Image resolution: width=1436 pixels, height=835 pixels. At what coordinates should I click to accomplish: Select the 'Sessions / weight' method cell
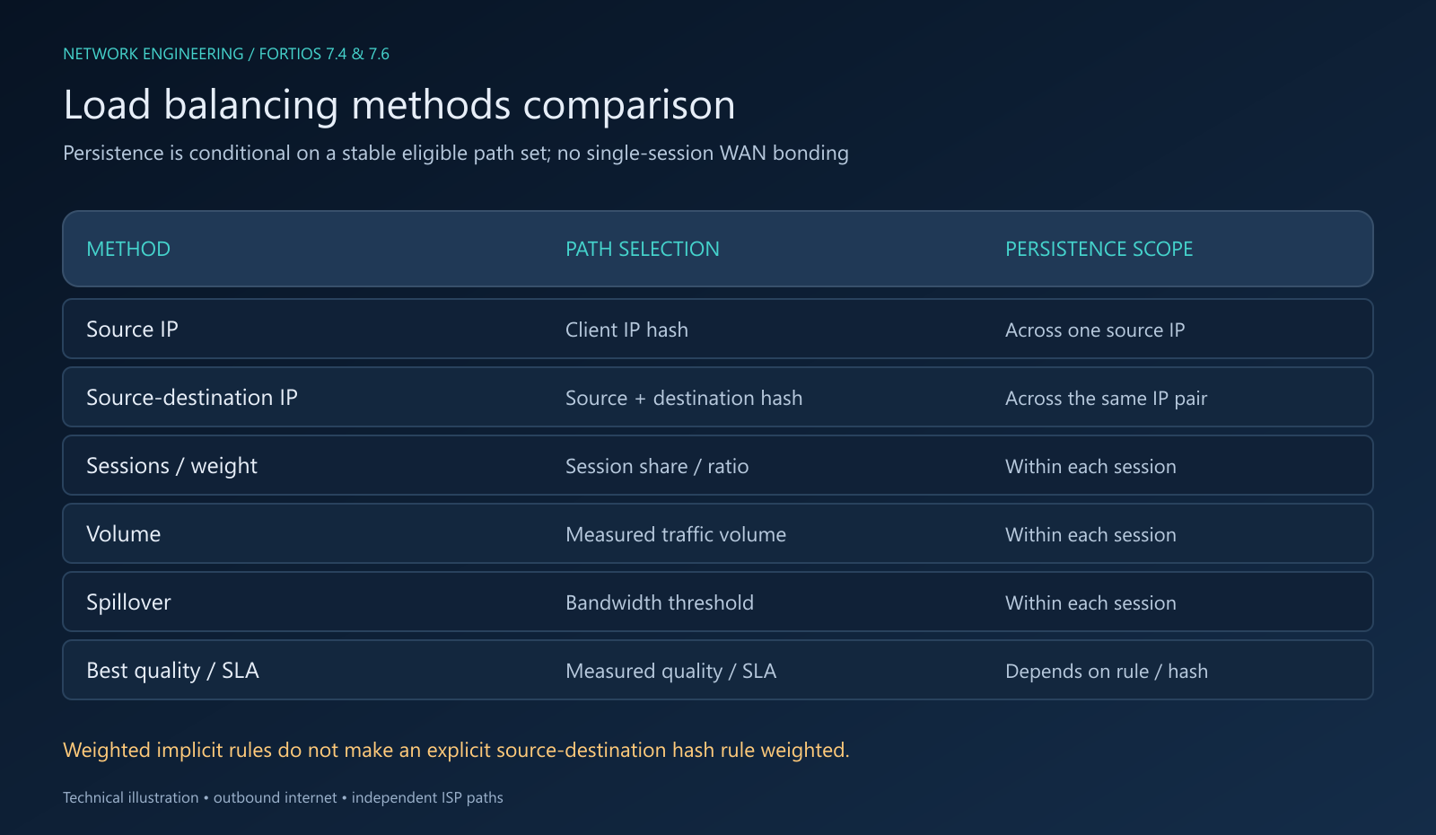pyautogui.click(x=171, y=466)
